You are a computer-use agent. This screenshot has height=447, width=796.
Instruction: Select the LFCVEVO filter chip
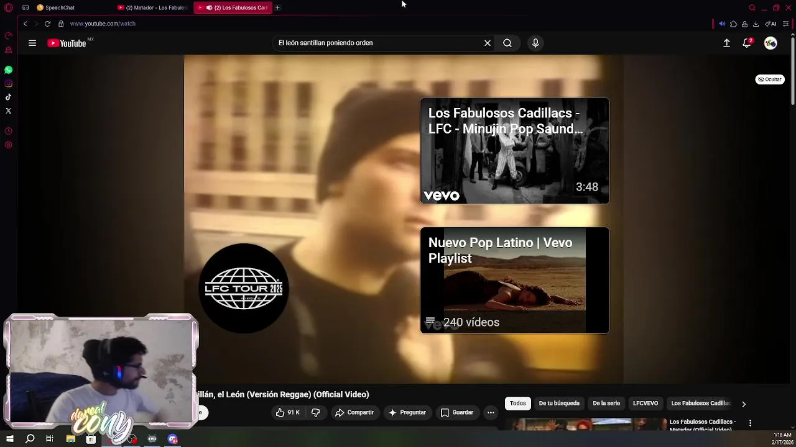tap(646, 404)
